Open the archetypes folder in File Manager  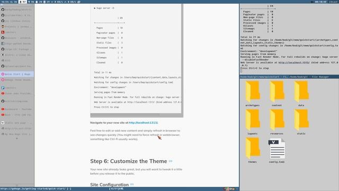click(253, 92)
